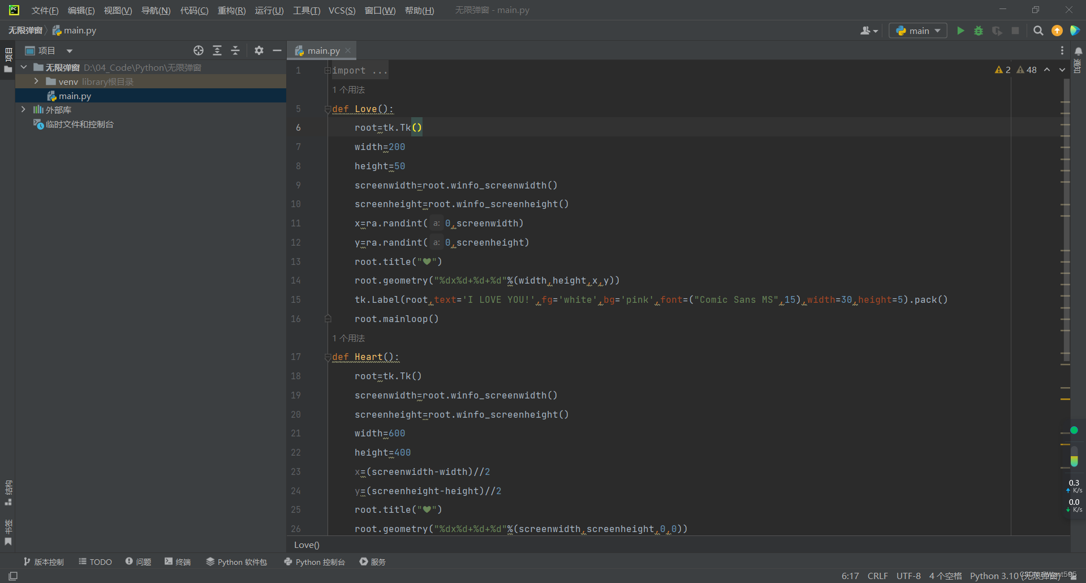Expand the 外部库 node
This screenshot has width=1086, height=583.
click(x=23, y=110)
